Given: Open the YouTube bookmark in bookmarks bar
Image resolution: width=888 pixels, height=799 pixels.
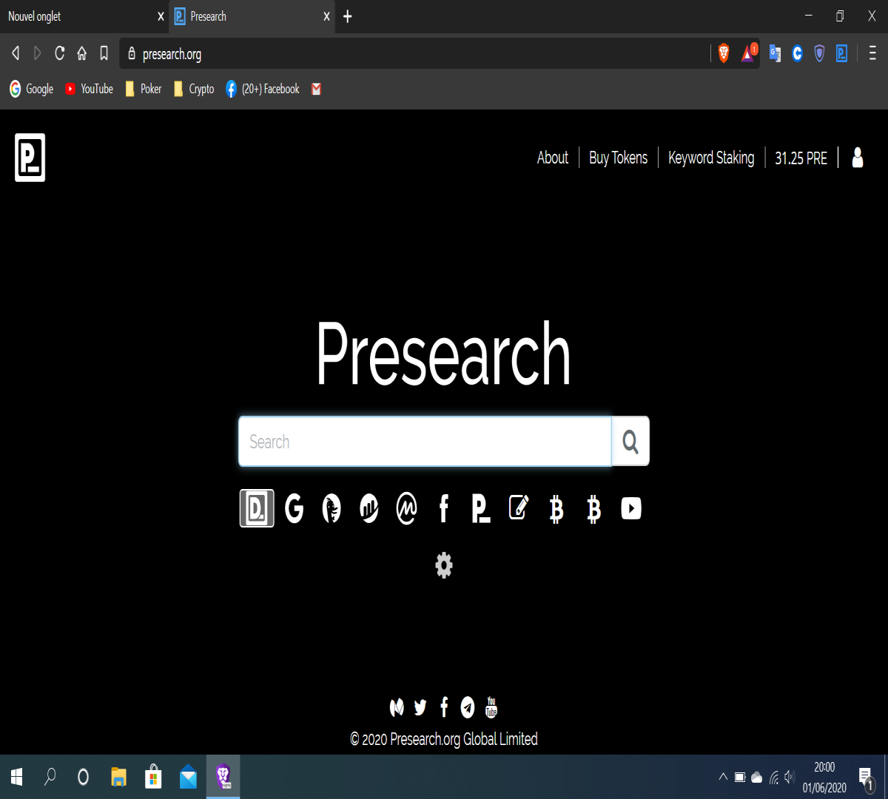Looking at the screenshot, I should (x=89, y=89).
